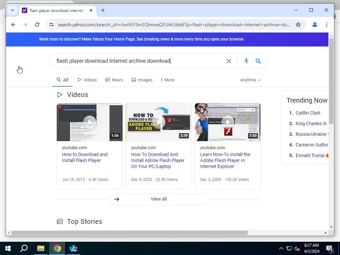The width and height of the screenshot is (340, 255).
Task: Click the vertical scrollbar down arrow
Action: point(331,227)
